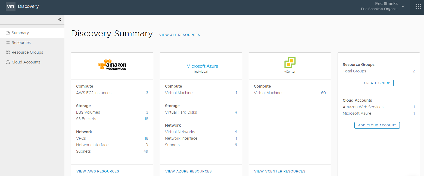Open View vCenter Resources link

coord(280,171)
